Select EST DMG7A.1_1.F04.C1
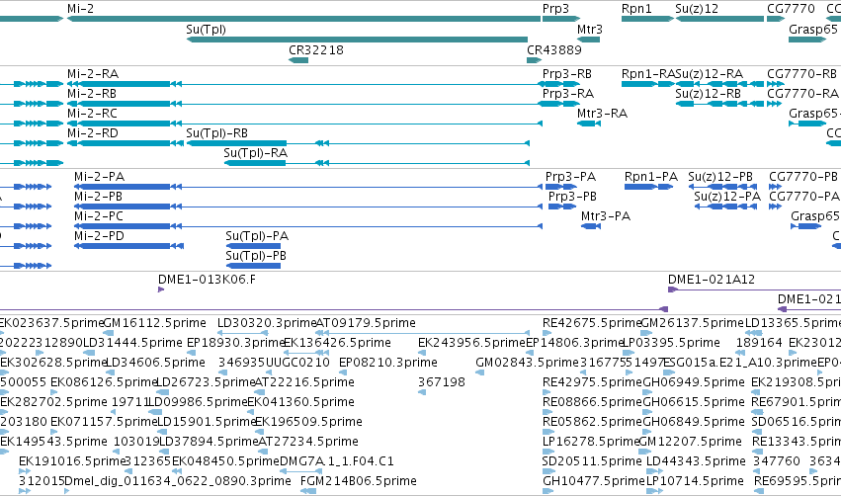Viewport: 841px width, 496px height. coord(300,472)
